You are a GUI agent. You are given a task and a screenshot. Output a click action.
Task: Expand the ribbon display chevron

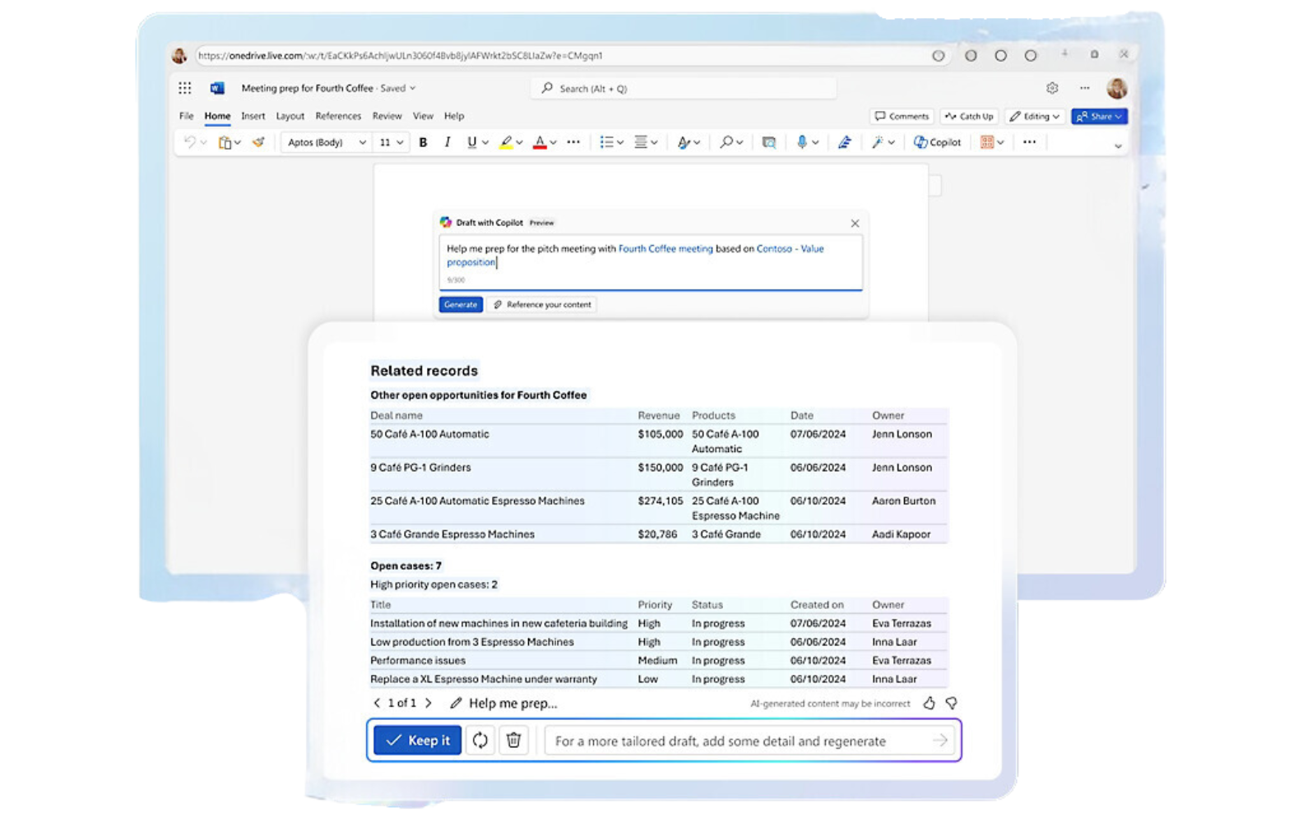(1118, 146)
